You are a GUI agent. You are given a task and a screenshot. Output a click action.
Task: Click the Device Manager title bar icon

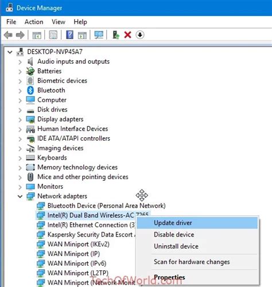[9, 7]
